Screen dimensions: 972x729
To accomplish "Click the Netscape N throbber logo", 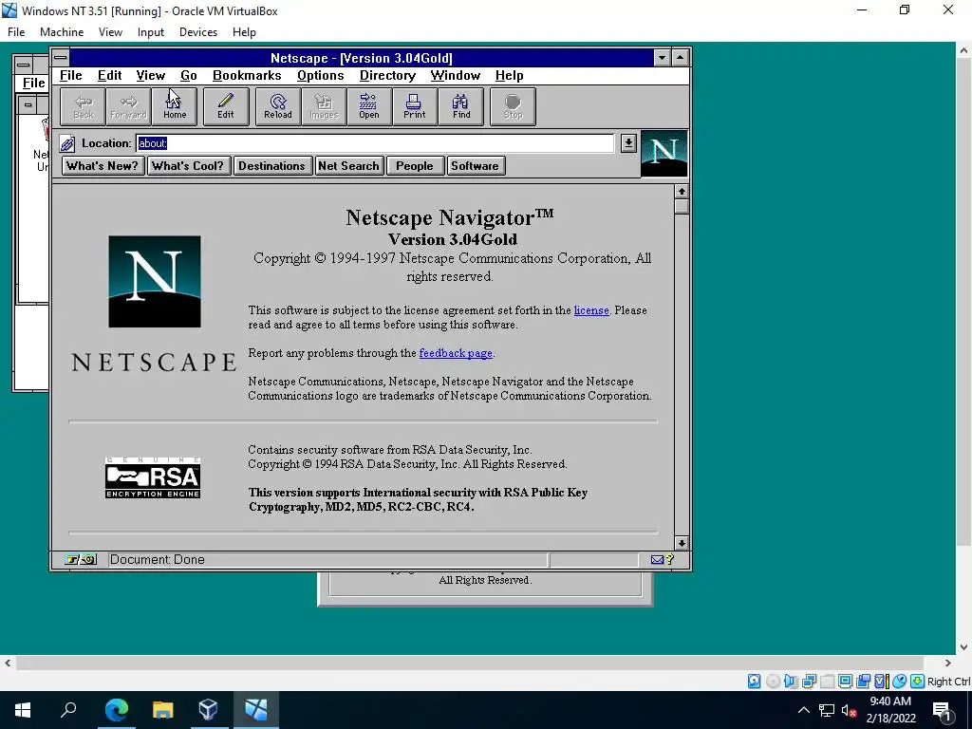I will (x=664, y=154).
